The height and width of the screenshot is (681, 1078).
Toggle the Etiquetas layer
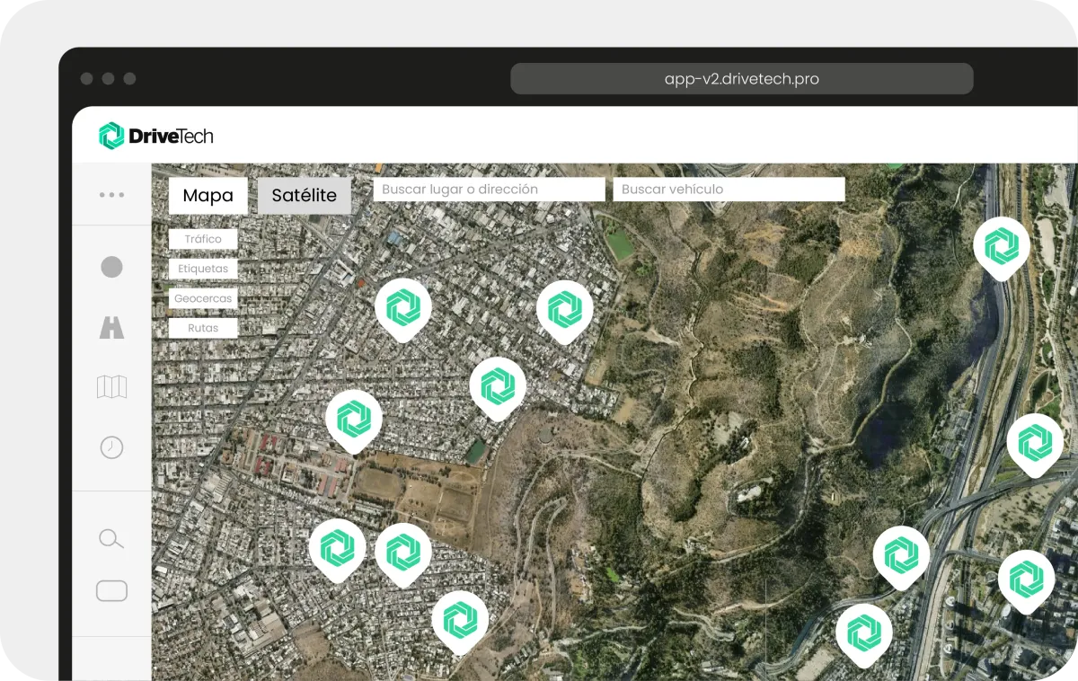[203, 269]
